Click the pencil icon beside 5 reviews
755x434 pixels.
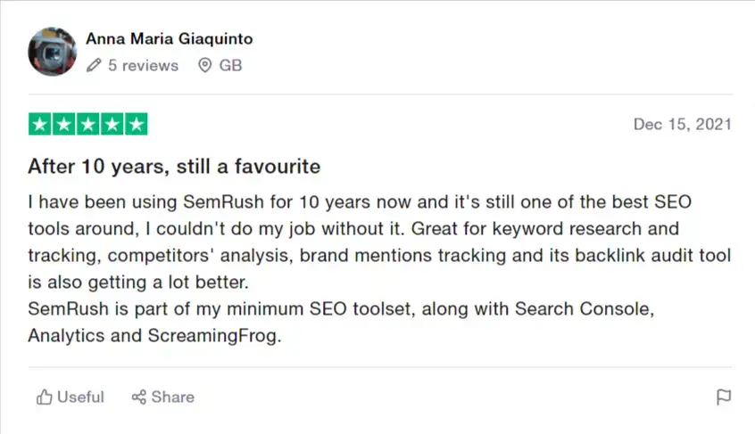[x=95, y=66]
